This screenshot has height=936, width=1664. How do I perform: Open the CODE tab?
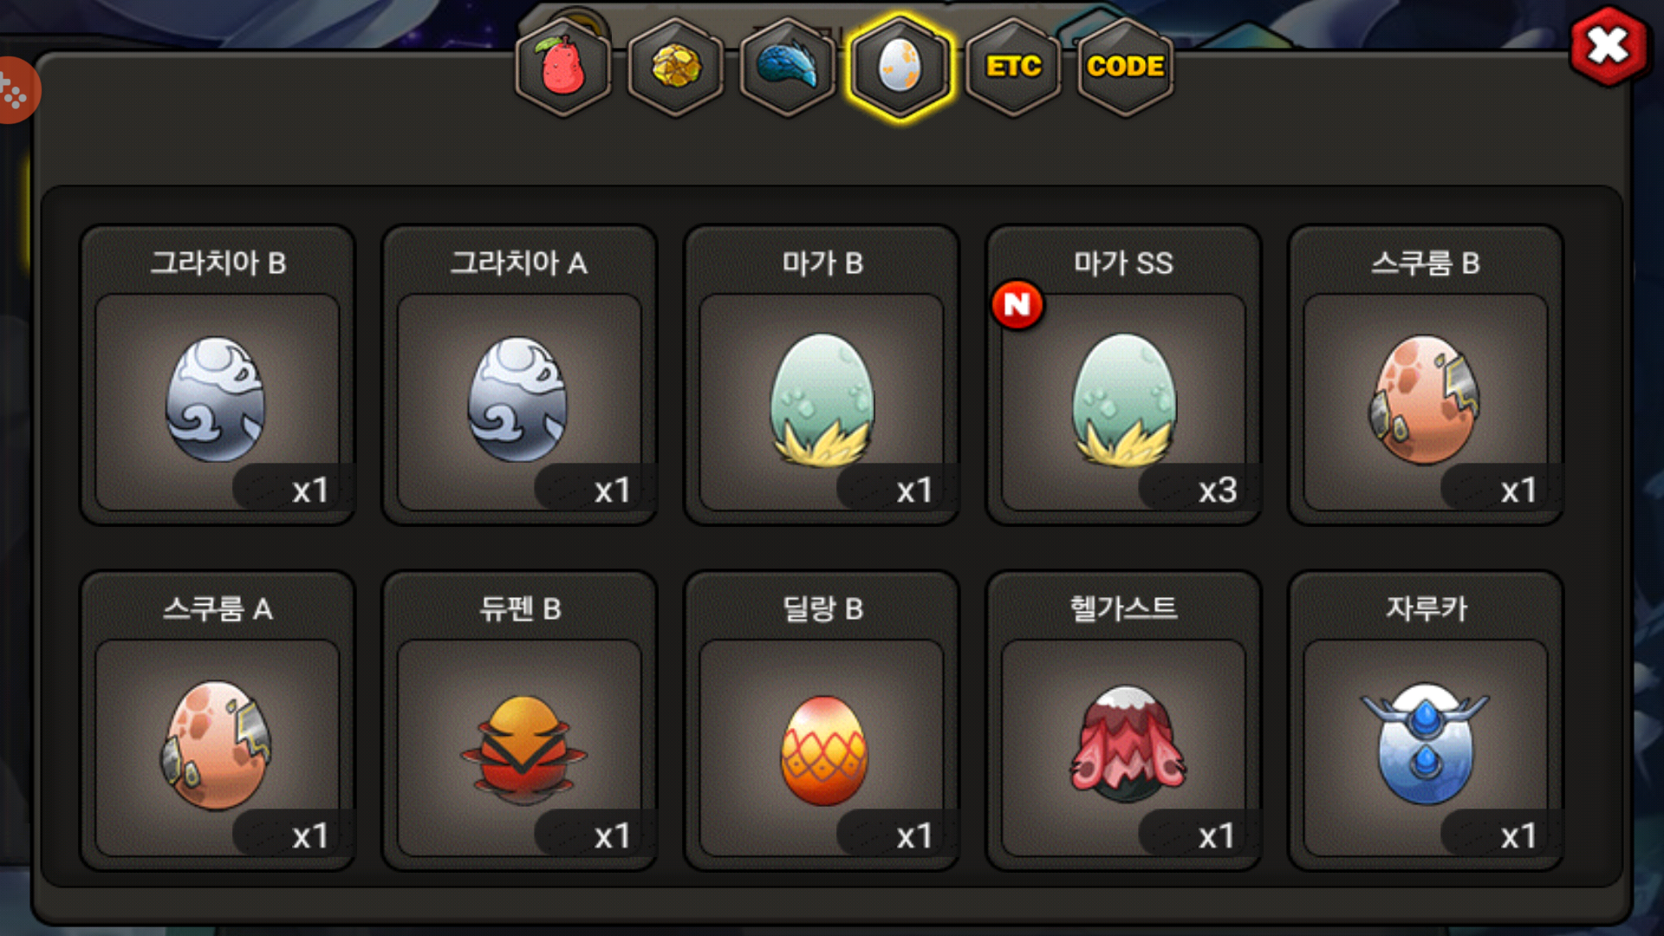(x=1125, y=67)
